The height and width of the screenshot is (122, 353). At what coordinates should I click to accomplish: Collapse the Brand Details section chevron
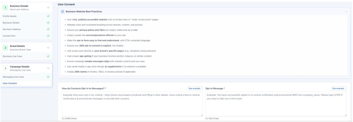click(48, 48)
